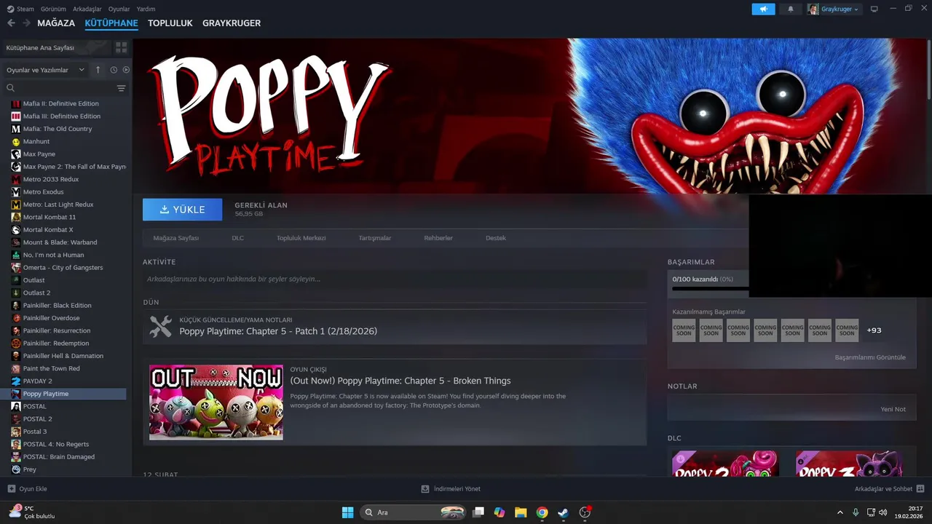Open the Chapter 5 Patch 1 notes
The image size is (932, 524).
point(278,331)
